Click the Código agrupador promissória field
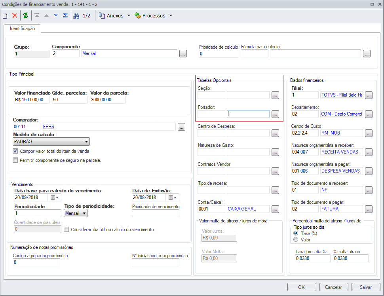The width and height of the screenshot is (384, 296). tap(36, 262)
